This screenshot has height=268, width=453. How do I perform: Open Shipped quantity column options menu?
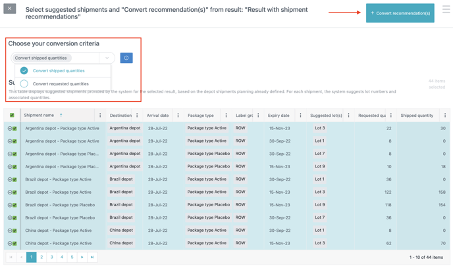click(x=445, y=116)
